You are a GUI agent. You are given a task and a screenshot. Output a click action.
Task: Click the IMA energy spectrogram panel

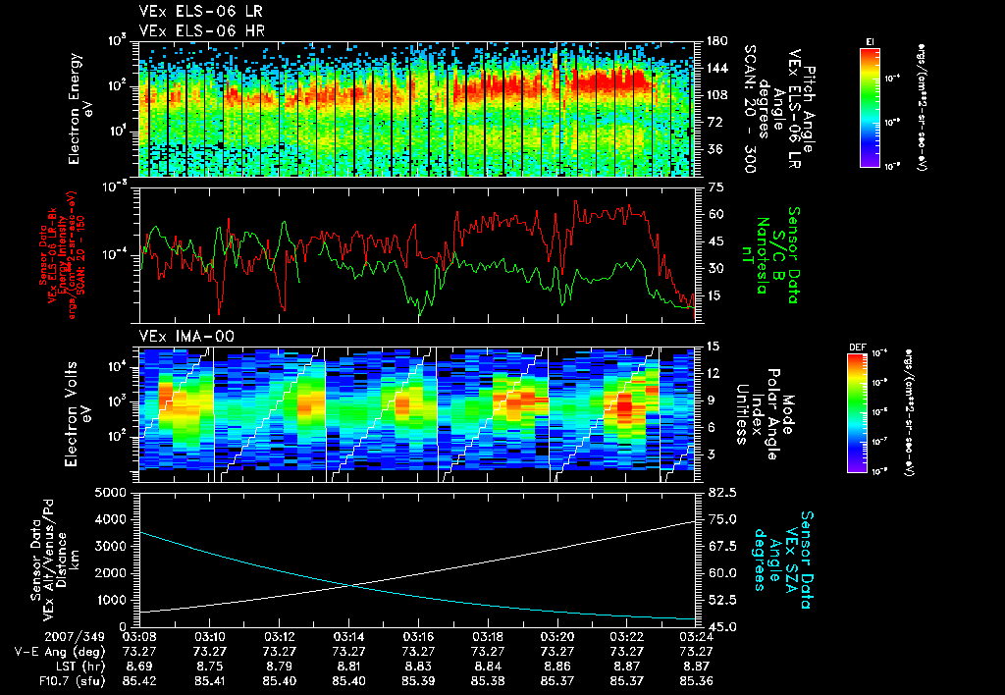(x=417, y=415)
